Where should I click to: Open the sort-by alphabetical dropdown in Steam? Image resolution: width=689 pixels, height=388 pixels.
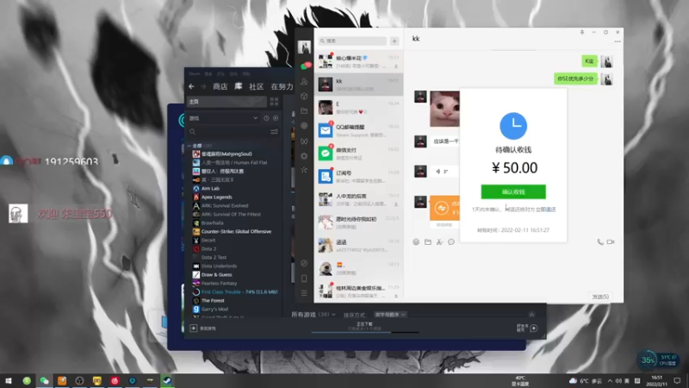click(x=390, y=315)
